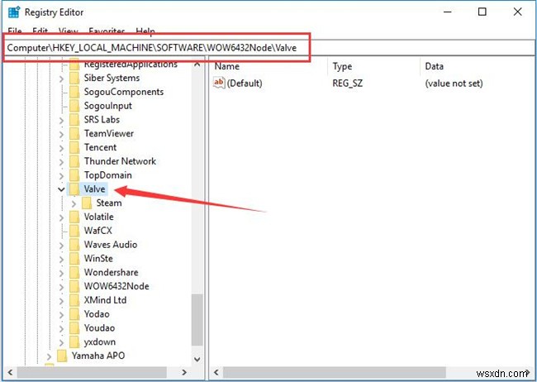
Task: Minimize the Registry Editor window
Action: coord(447,12)
